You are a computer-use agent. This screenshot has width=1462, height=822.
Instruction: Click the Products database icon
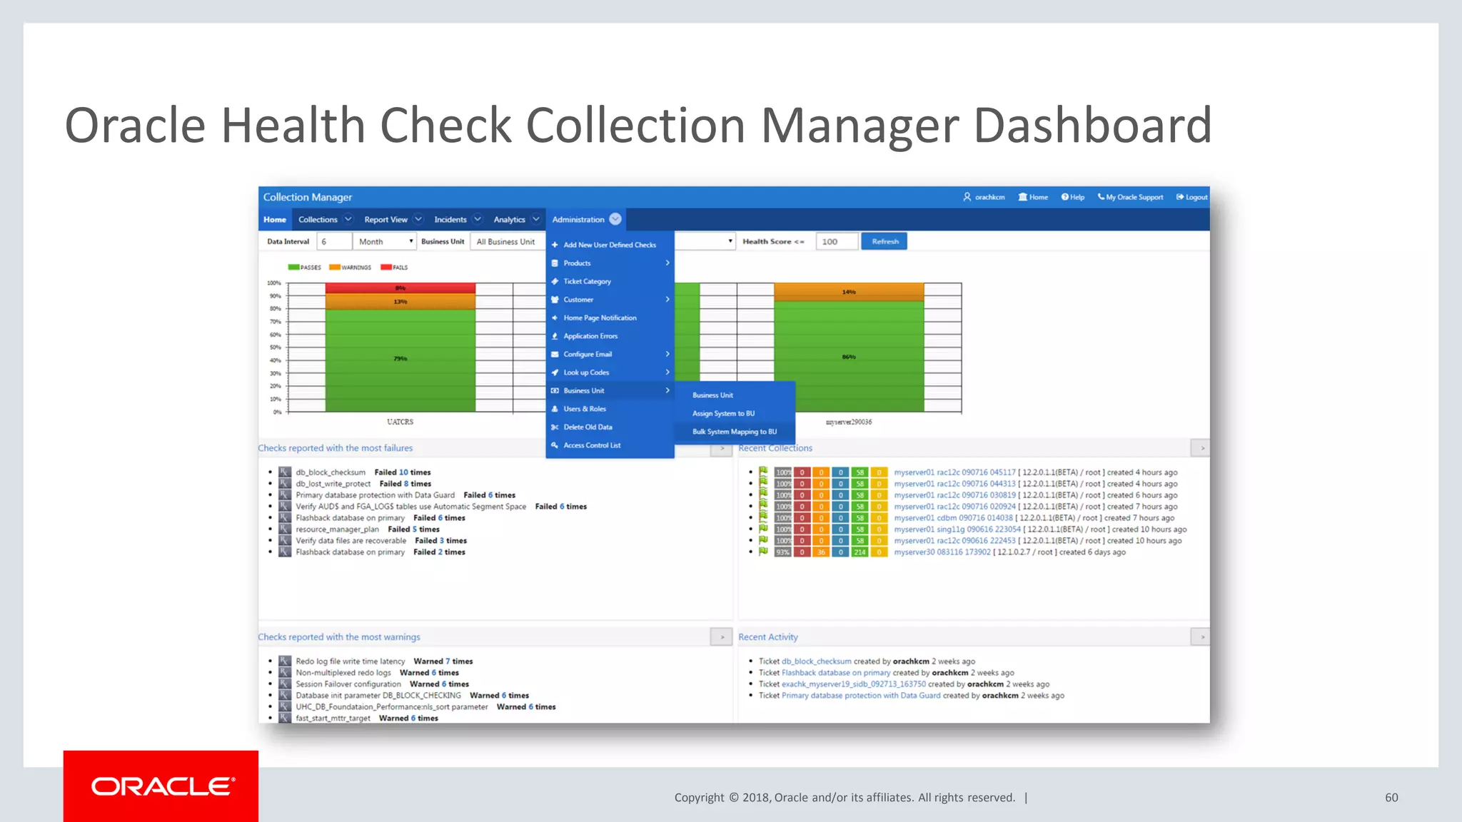[x=555, y=263]
